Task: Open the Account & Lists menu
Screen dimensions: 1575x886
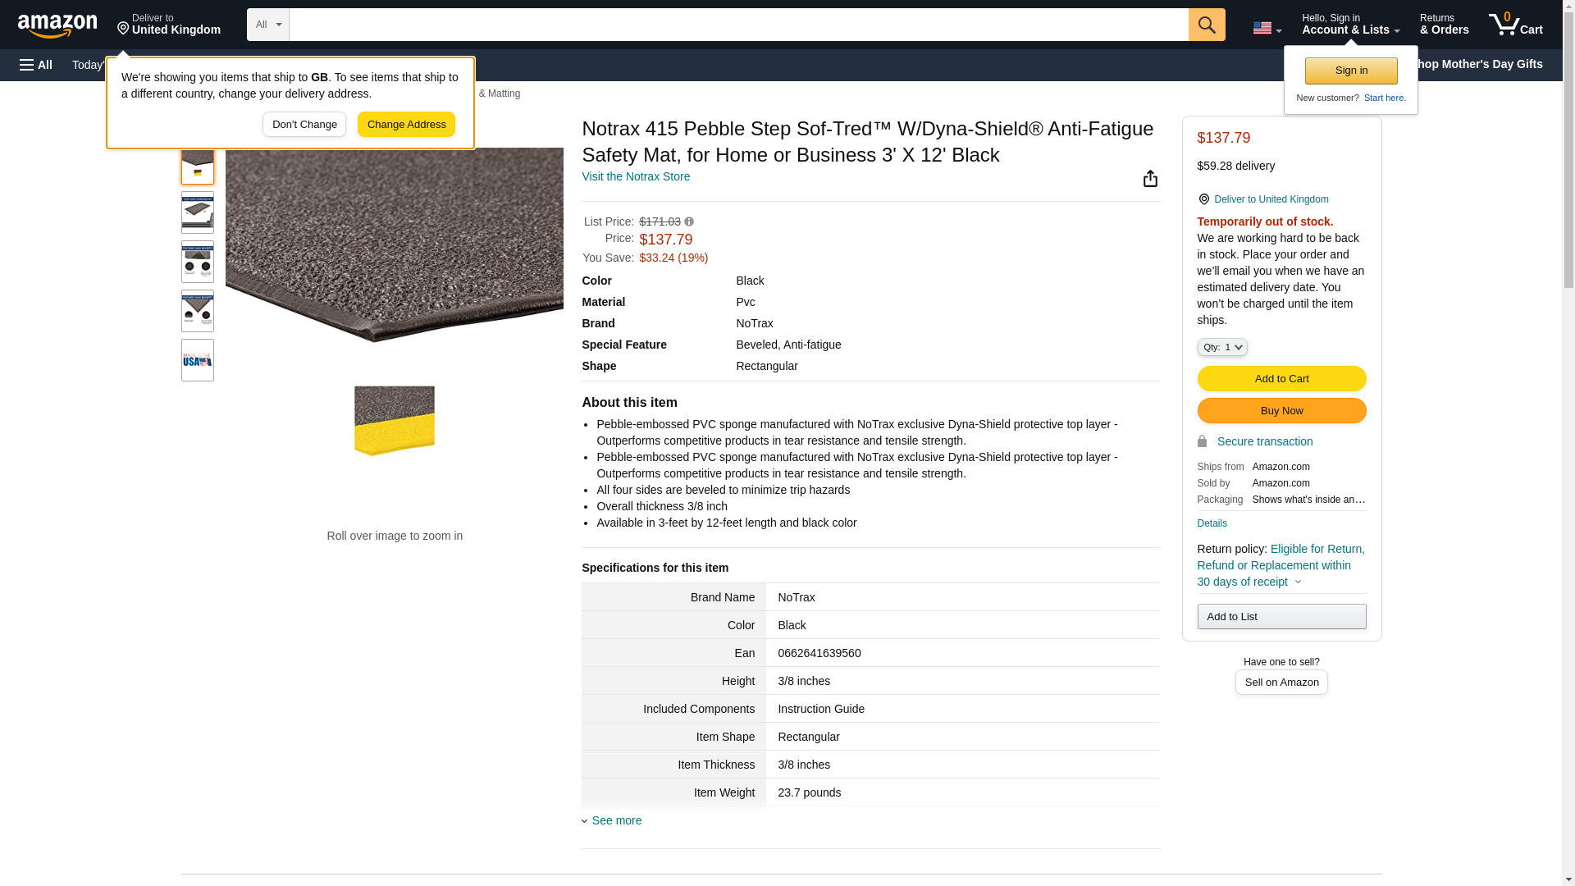Action: 1350,25
